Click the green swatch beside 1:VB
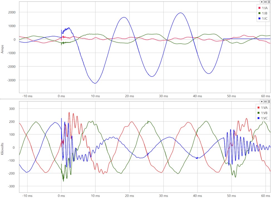The width and height of the screenshot is (271, 198). [x=258, y=113]
